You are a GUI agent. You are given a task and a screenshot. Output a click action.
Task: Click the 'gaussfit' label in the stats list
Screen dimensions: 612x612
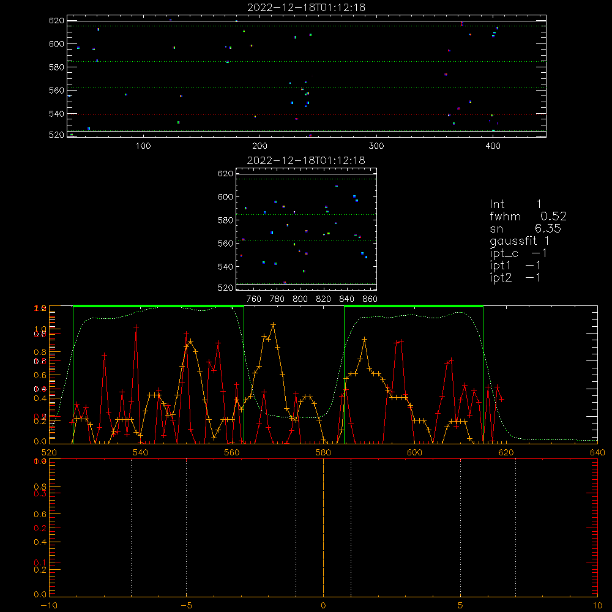pyautogui.click(x=513, y=241)
